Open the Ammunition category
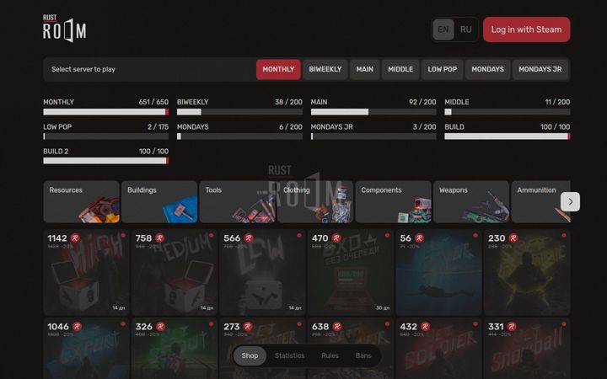Viewport: 607px width, 379px height. pyautogui.click(x=540, y=201)
